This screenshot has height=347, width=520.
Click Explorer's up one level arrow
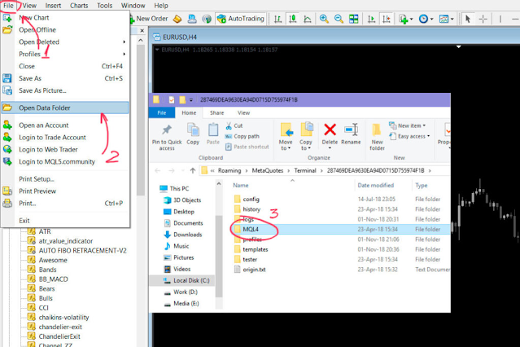[x=193, y=171]
